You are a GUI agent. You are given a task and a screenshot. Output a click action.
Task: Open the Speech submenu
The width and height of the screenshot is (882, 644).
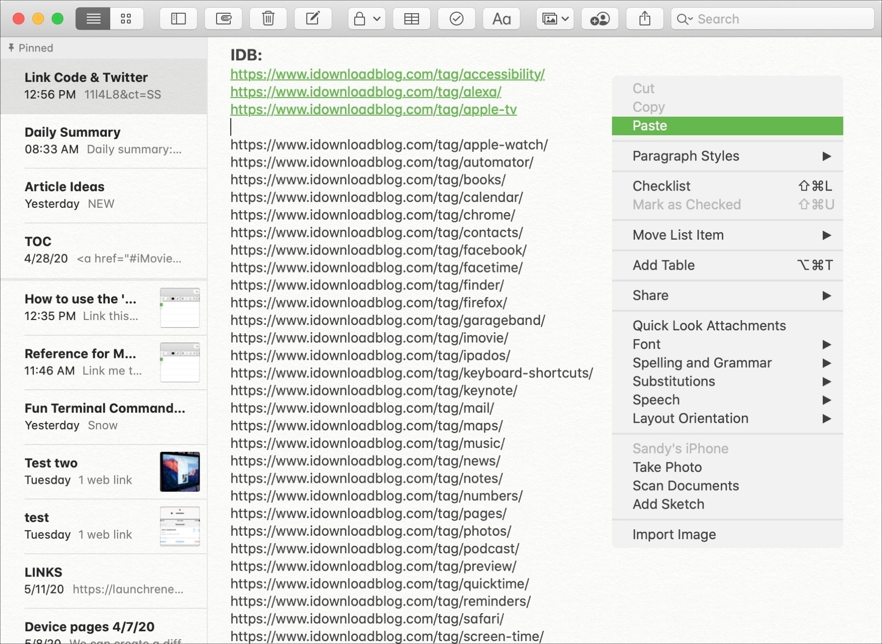[727, 400]
